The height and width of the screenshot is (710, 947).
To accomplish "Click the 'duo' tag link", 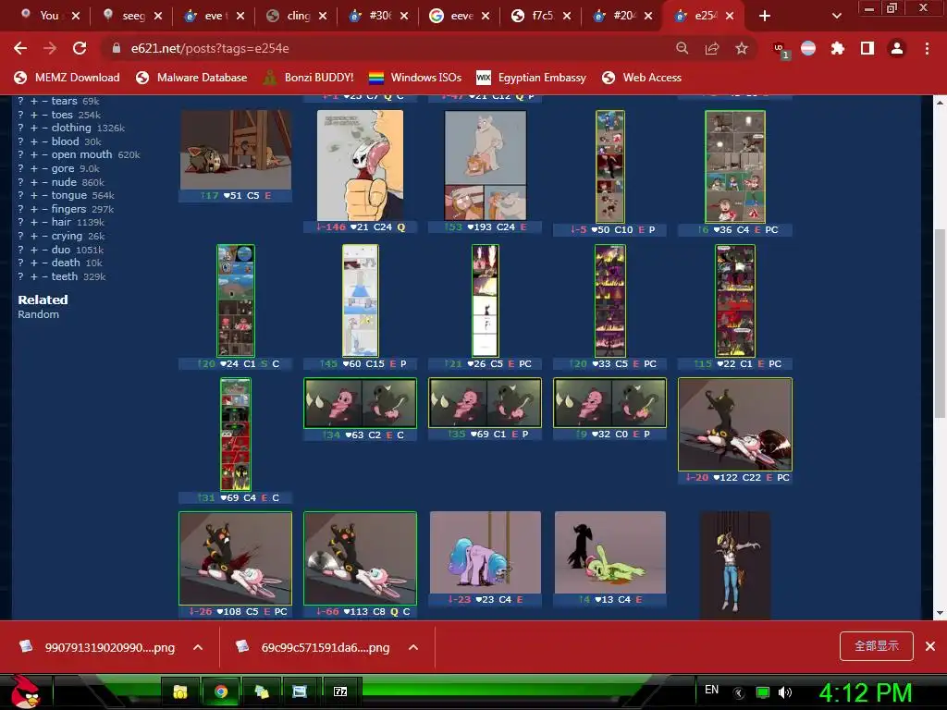I will (x=61, y=250).
